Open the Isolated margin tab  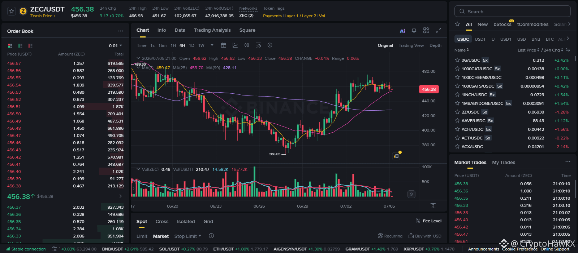click(x=186, y=222)
